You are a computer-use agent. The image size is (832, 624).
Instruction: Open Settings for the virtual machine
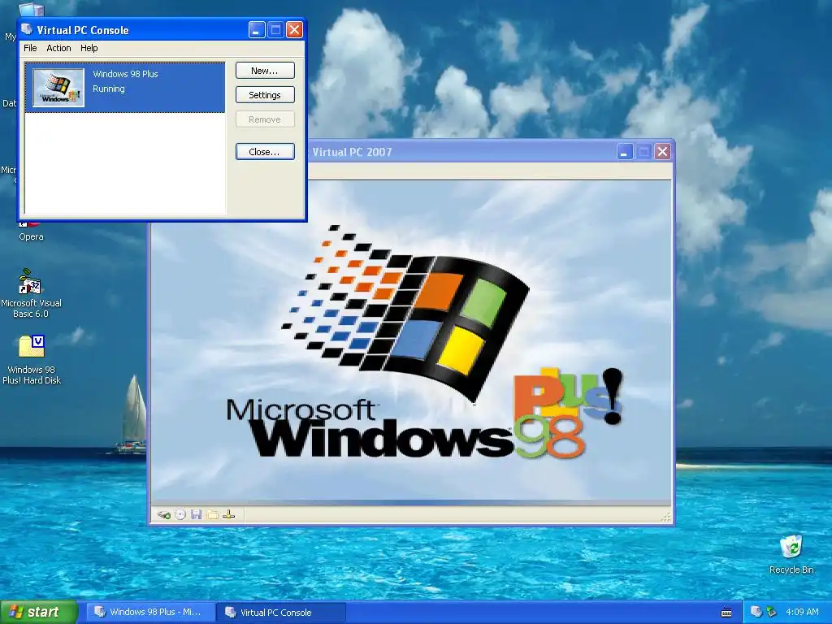pos(265,95)
